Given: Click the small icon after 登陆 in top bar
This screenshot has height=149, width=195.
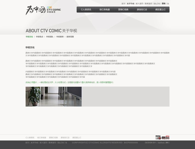Looking at the screenshot, I should tap(168, 4).
